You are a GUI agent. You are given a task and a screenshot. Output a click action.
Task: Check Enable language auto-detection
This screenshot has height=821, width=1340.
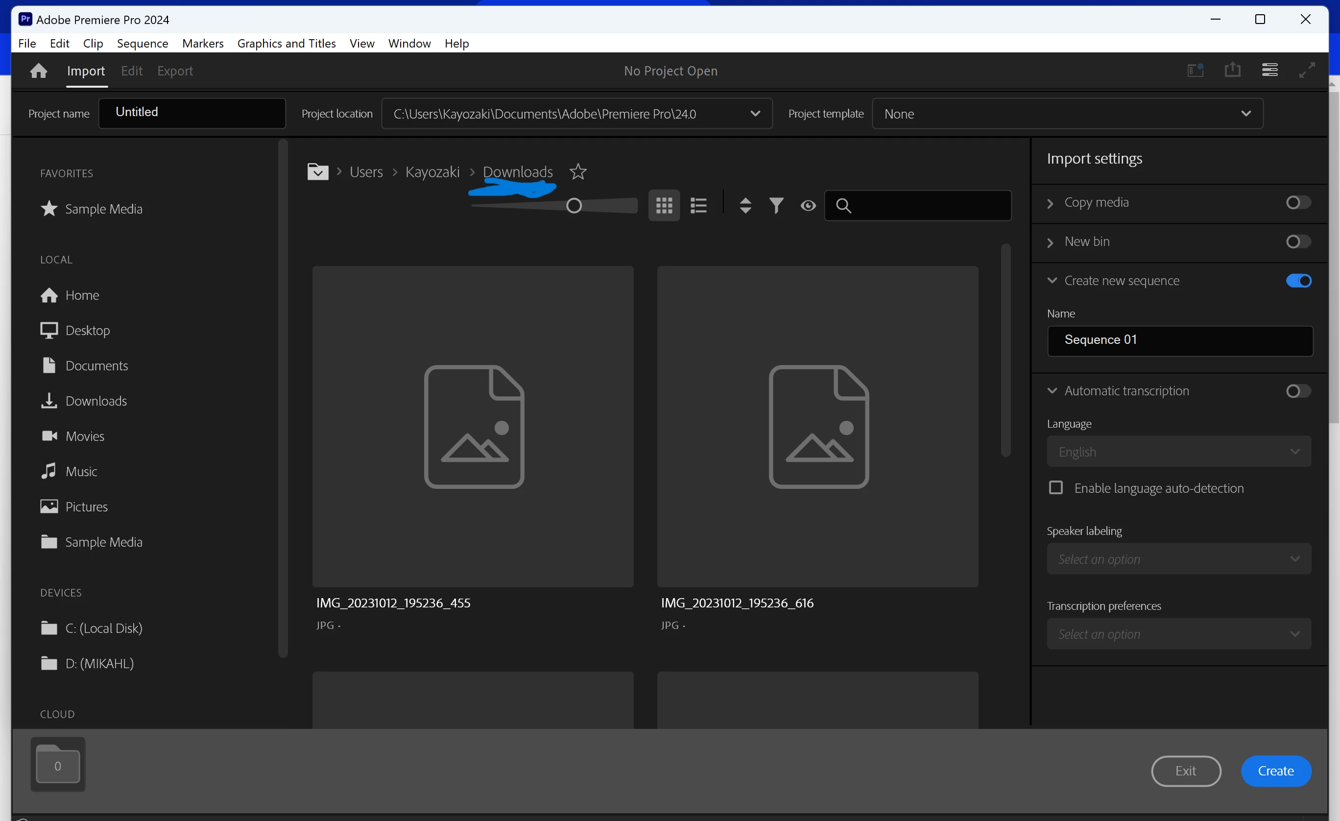(x=1055, y=487)
